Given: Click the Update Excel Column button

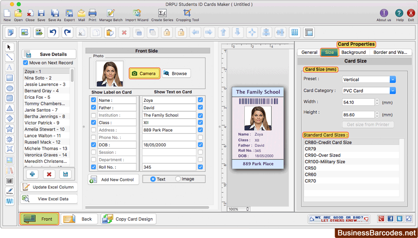Looking at the screenshot, I should tap(49, 187).
